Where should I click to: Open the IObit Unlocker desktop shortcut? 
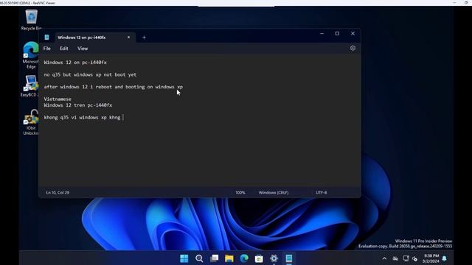[x=31, y=122]
